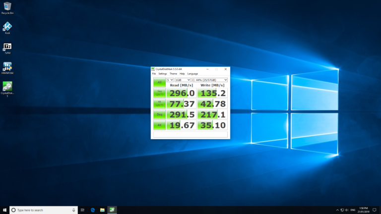Open the network status tray icon
Image resolution: width=381 pixels, height=214 pixels.
tap(342, 210)
